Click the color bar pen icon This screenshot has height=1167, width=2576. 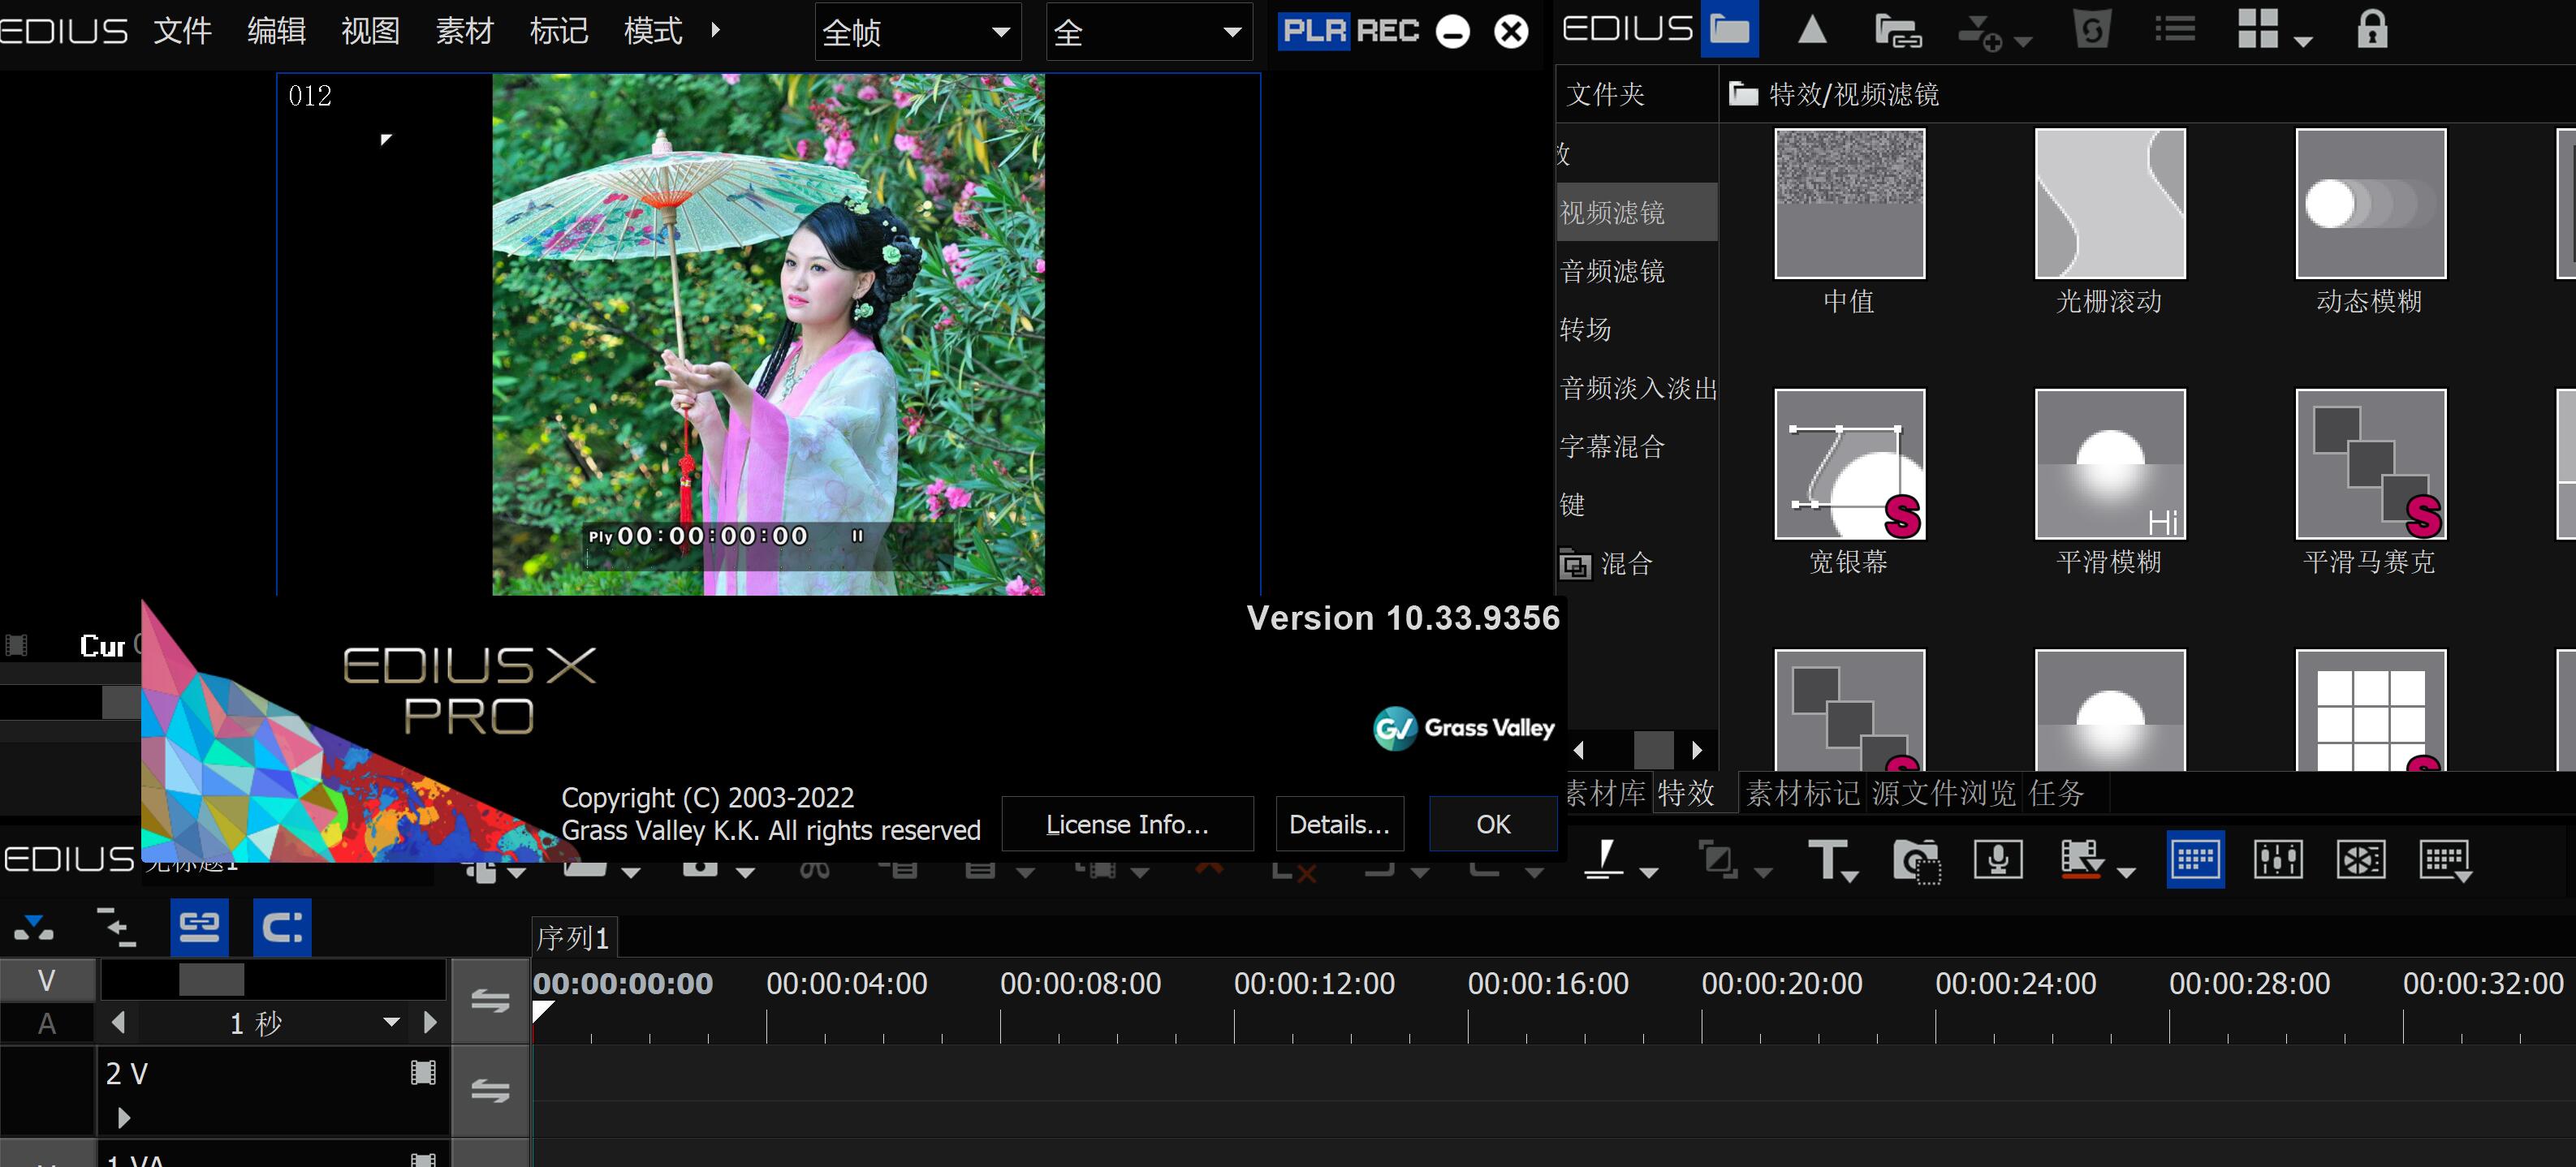tap(1605, 859)
